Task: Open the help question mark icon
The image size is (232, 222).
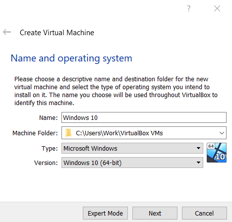Action: tap(189, 8)
